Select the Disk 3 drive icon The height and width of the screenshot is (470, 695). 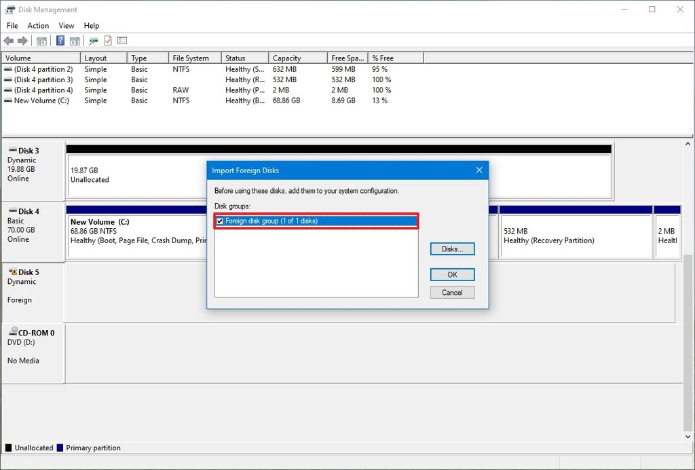point(14,150)
